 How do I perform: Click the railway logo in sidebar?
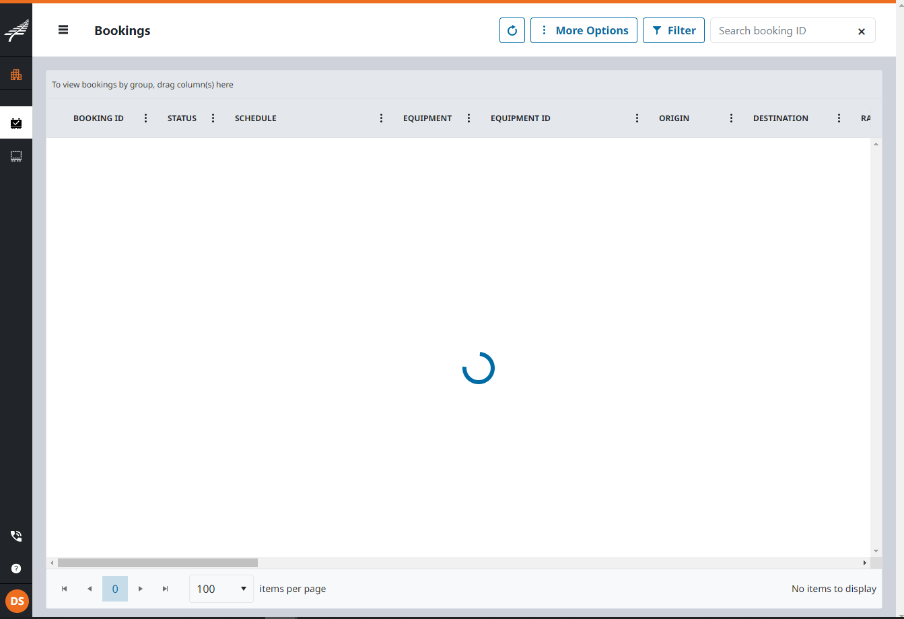[x=16, y=31]
